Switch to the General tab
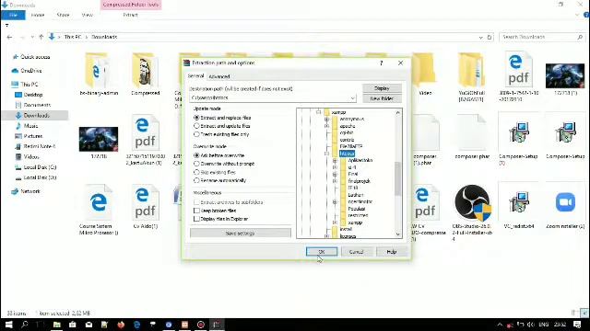 point(195,75)
